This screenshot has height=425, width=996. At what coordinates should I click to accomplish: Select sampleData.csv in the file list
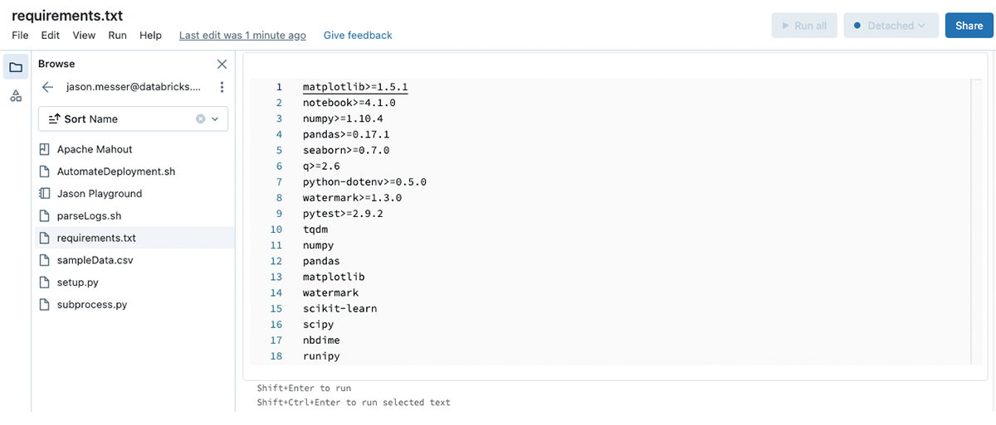[x=95, y=260]
